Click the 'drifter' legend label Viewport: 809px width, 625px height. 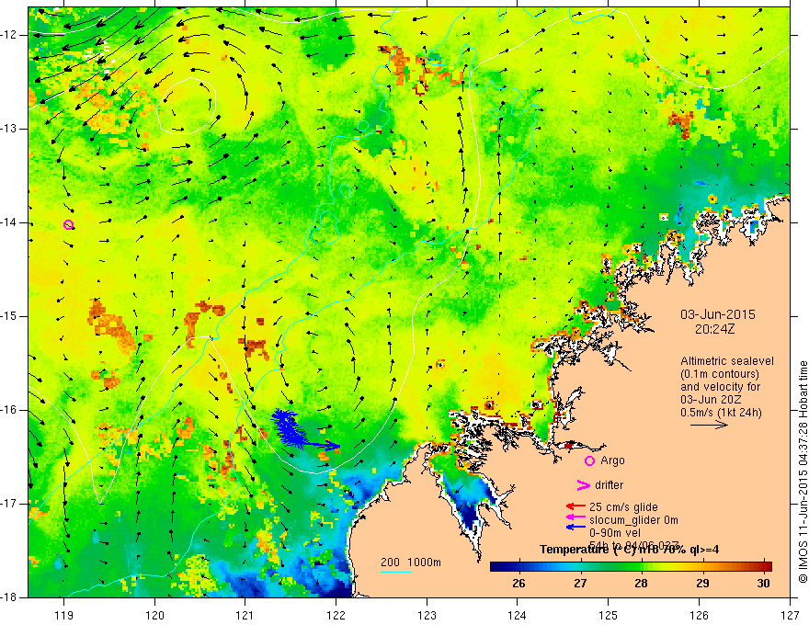pyautogui.click(x=609, y=485)
